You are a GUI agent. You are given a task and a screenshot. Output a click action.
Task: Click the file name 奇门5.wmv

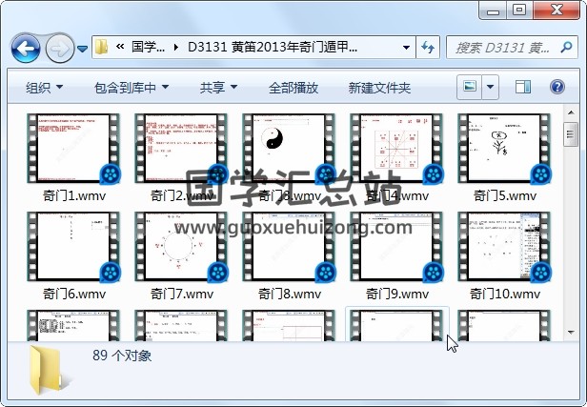coord(505,195)
